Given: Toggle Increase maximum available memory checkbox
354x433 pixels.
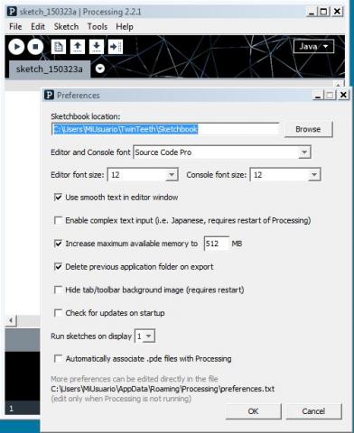Looking at the screenshot, I should [58, 244].
